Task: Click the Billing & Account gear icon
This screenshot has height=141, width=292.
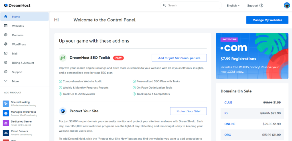Action: pyautogui.click(x=6, y=62)
